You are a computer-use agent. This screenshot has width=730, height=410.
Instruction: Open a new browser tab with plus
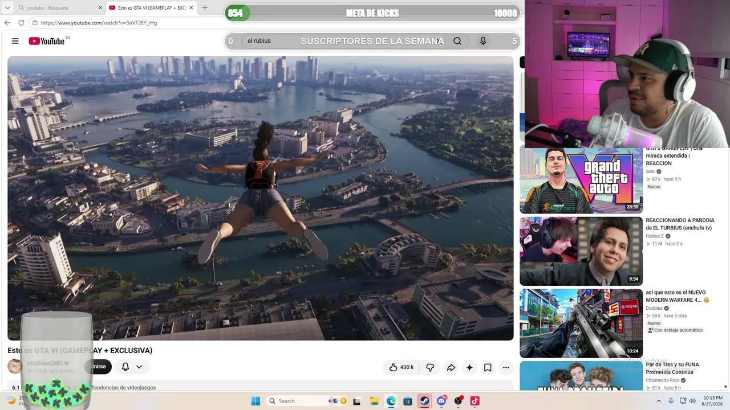(x=205, y=7)
